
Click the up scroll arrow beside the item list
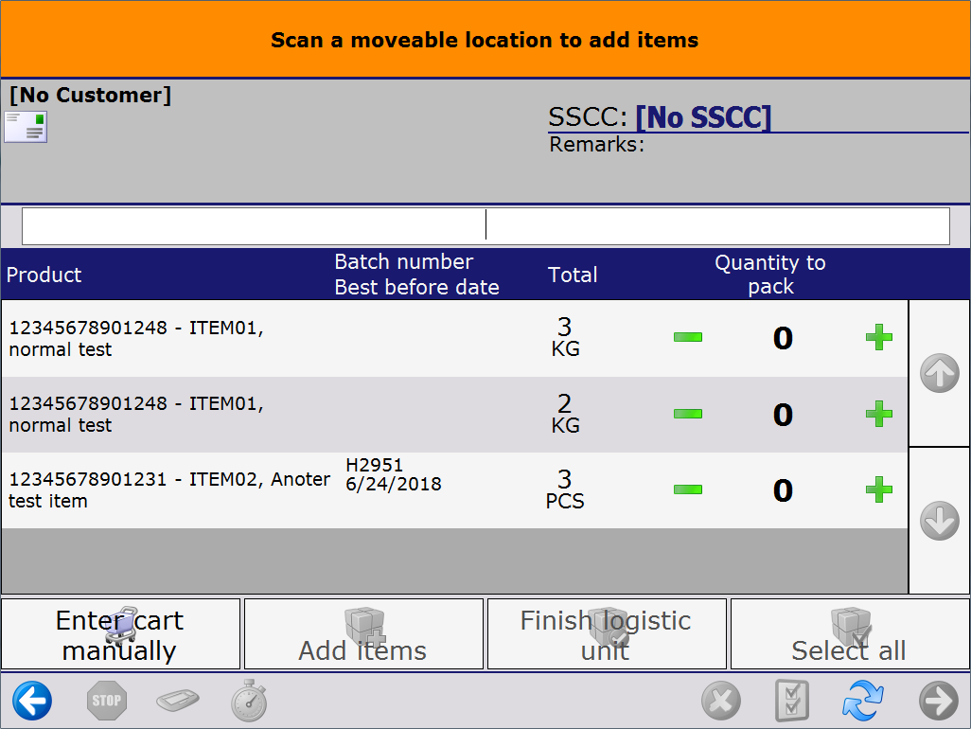939,373
